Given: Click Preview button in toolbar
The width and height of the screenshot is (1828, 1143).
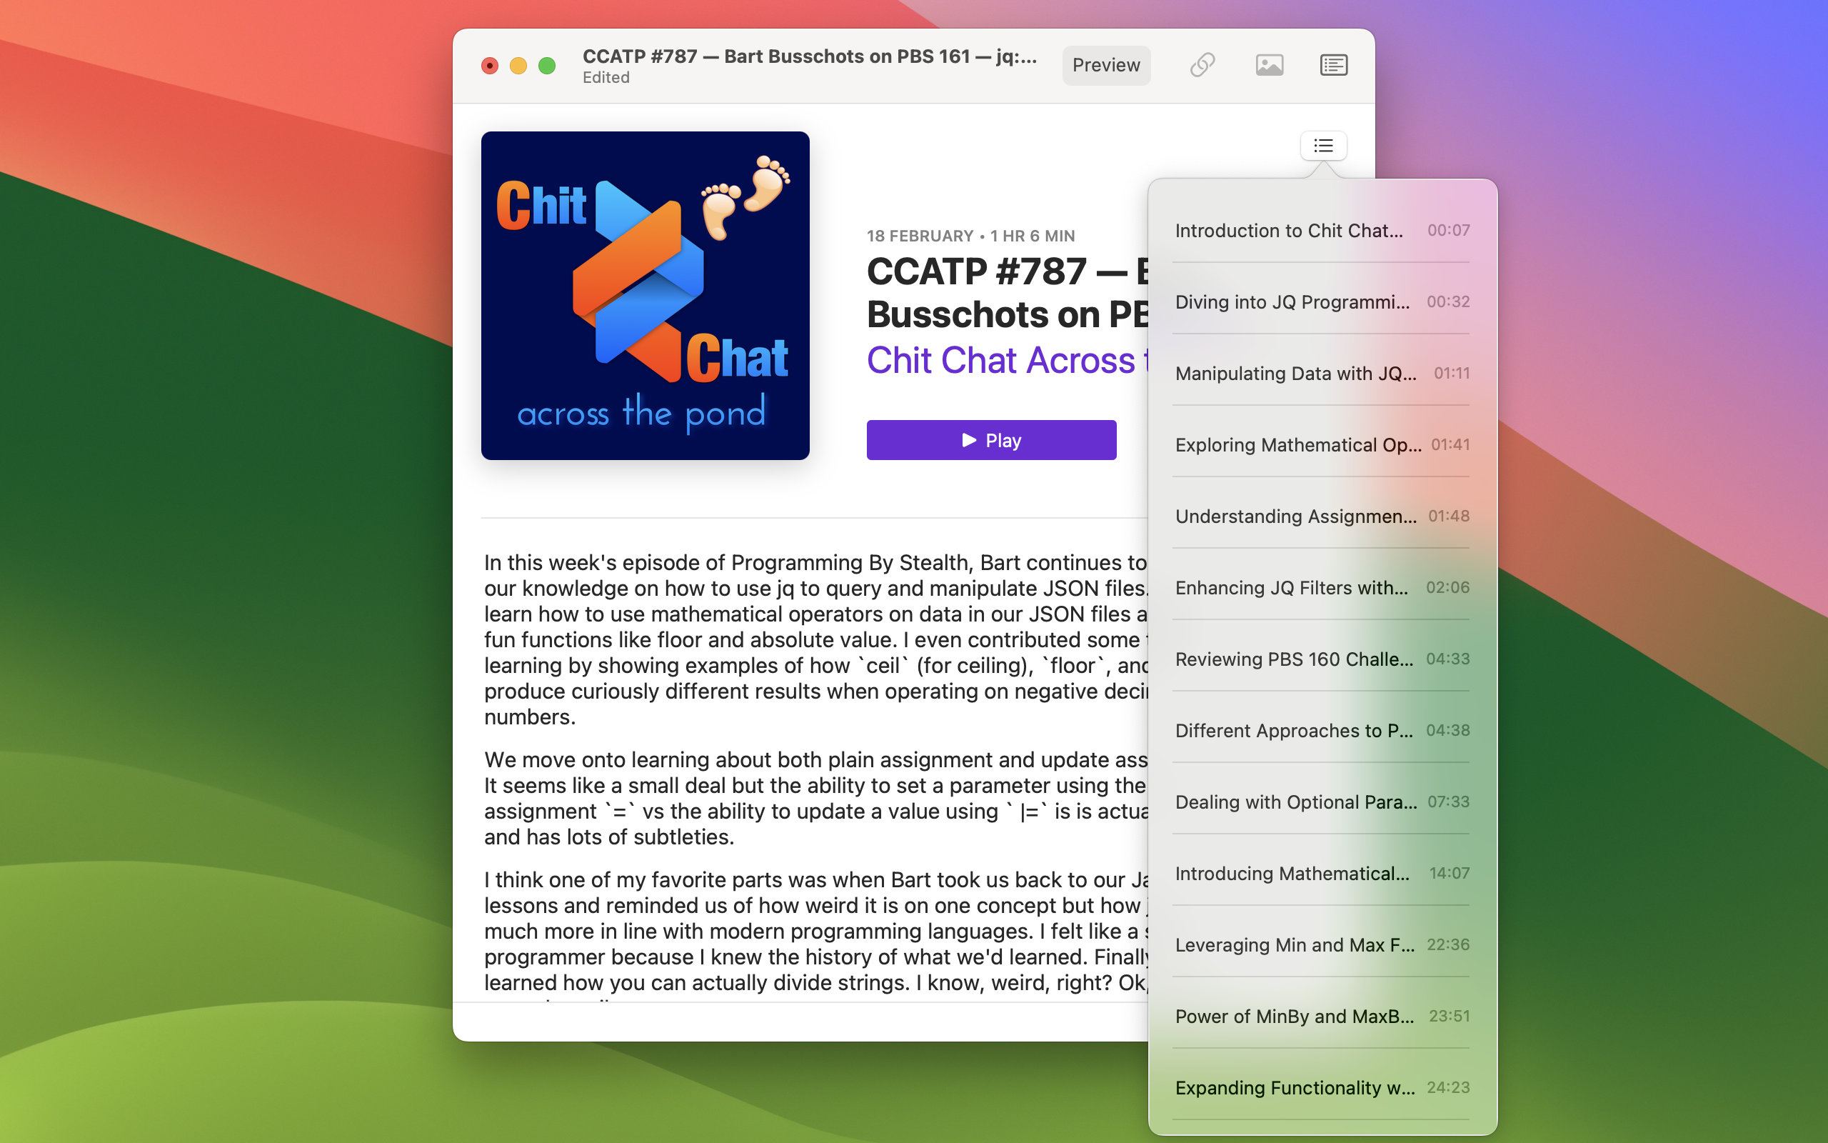Looking at the screenshot, I should point(1107,64).
